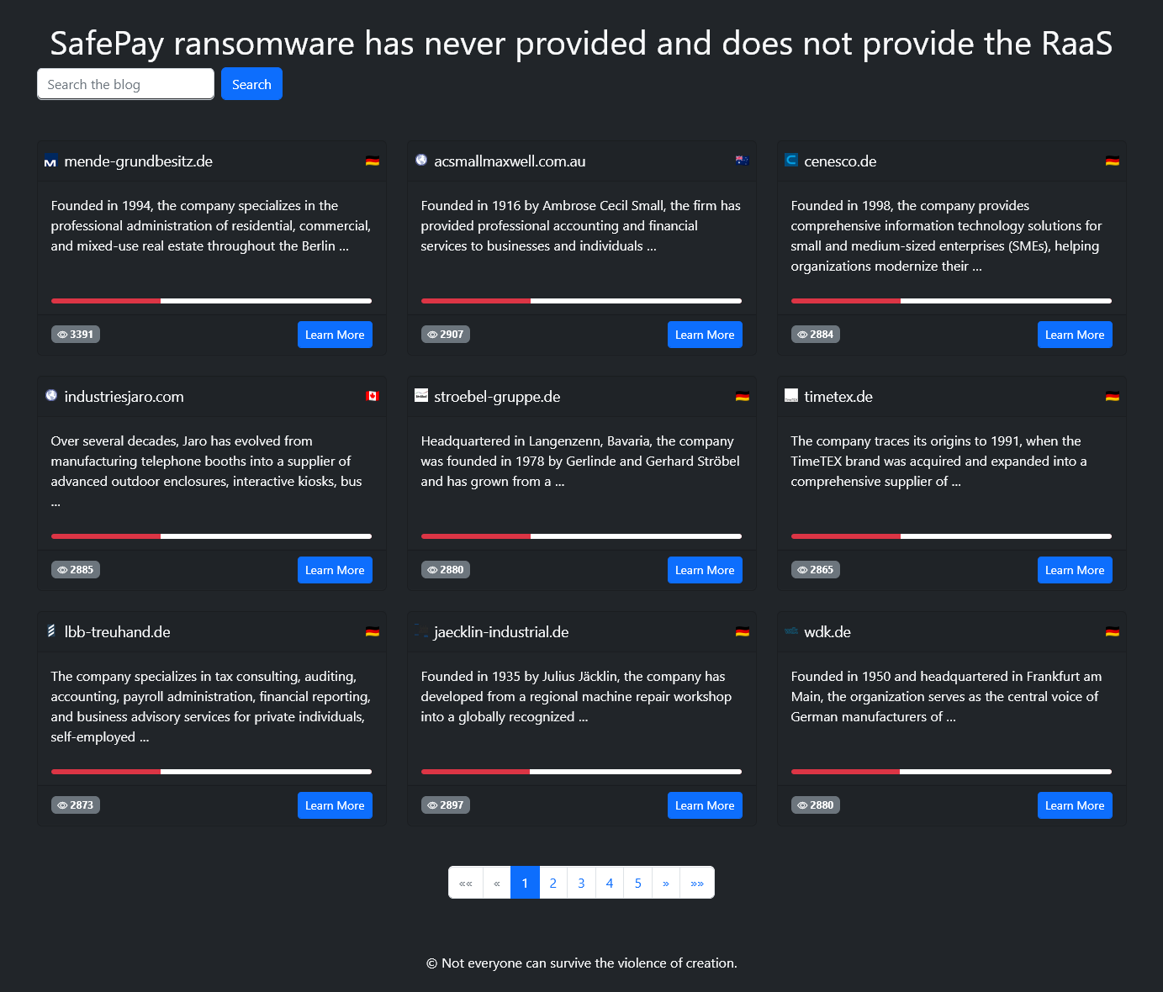
Task: Jump to last page with double arrows
Action: click(x=697, y=883)
